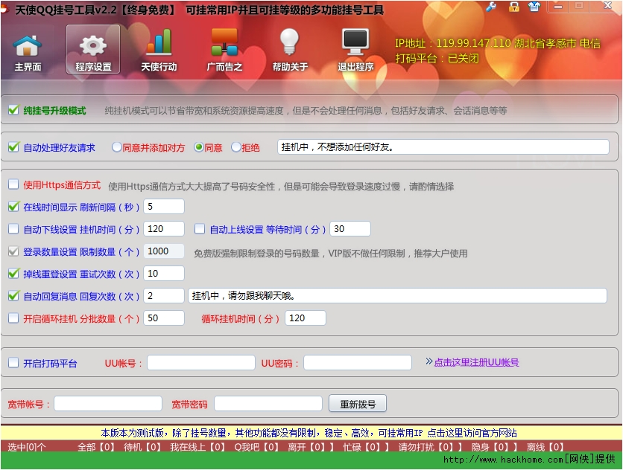Close the 天使QQ挂号工具 window
The image size is (623, 470).
pyautogui.click(x=607, y=5)
